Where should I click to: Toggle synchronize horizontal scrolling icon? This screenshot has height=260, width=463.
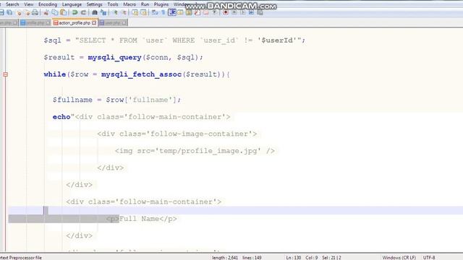point(143,12)
